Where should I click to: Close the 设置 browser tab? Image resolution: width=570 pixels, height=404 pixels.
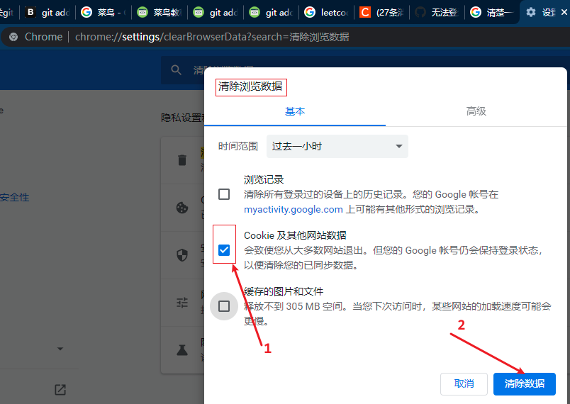click(x=564, y=12)
